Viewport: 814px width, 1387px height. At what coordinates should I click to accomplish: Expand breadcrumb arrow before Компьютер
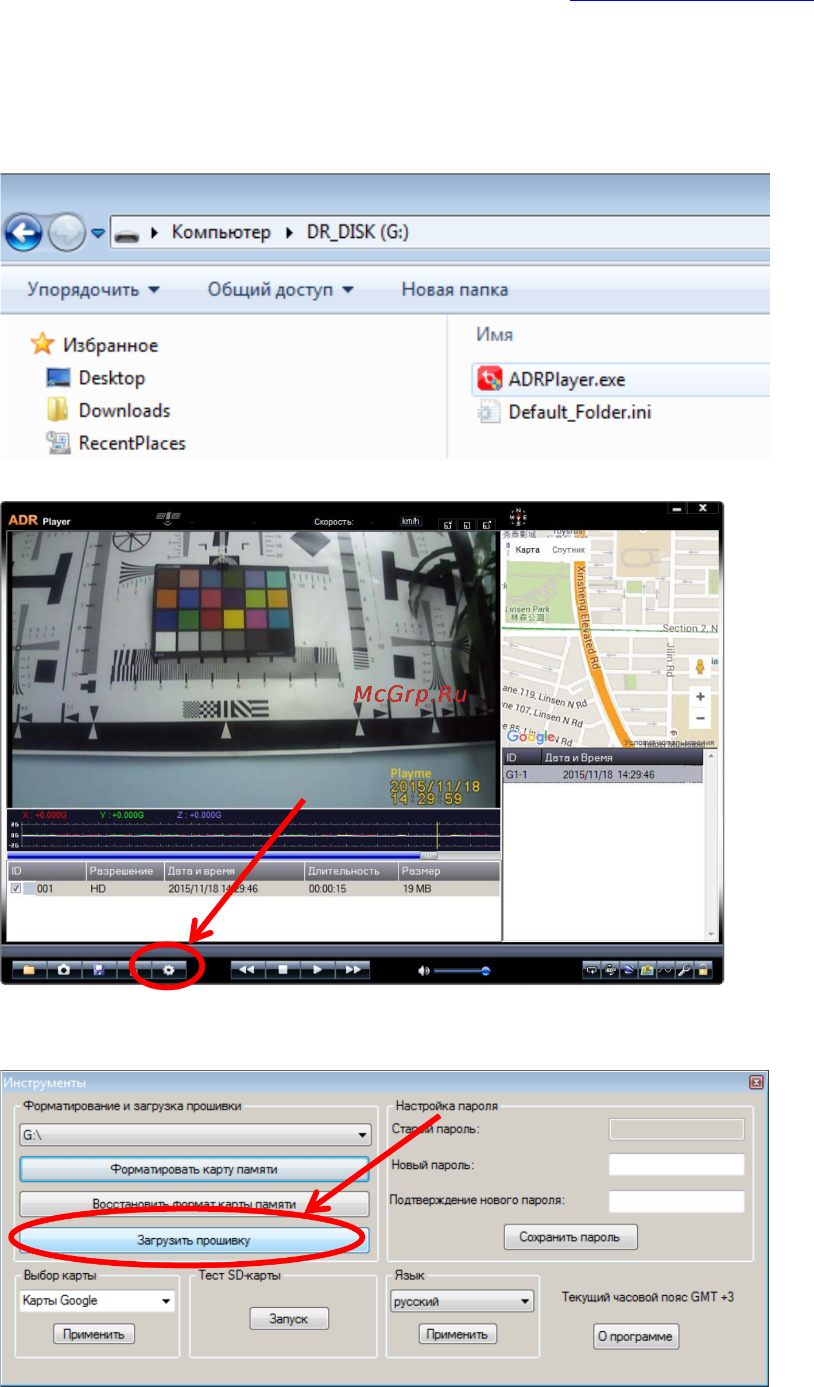click(x=154, y=233)
